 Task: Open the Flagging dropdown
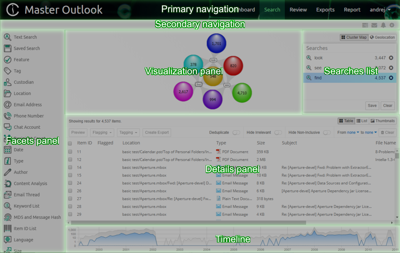point(102,132)
